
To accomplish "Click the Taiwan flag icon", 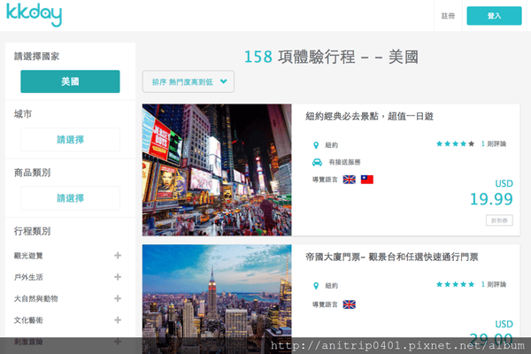I will coord(367,180).
